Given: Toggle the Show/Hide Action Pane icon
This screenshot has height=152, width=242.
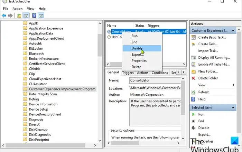Looking at the screenshot, I should point(41,16).
